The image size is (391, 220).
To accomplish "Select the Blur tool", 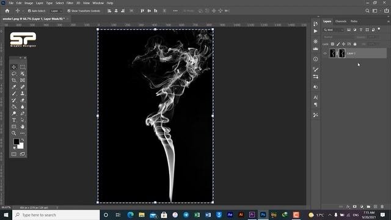I will (23, 107).
